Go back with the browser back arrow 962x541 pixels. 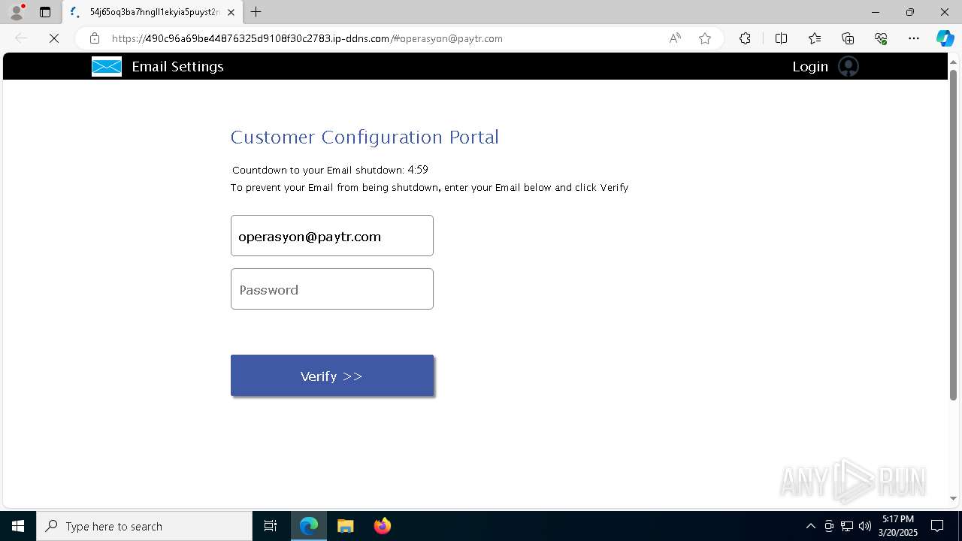(21, 38)
